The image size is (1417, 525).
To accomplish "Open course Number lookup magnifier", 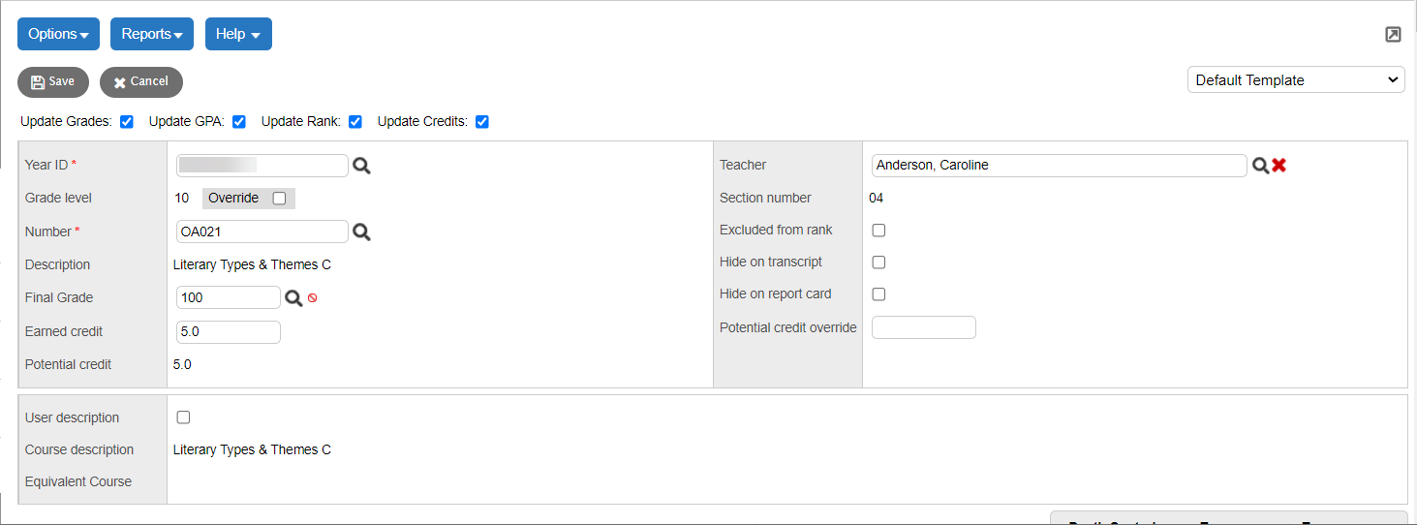I will pos(361,232).
